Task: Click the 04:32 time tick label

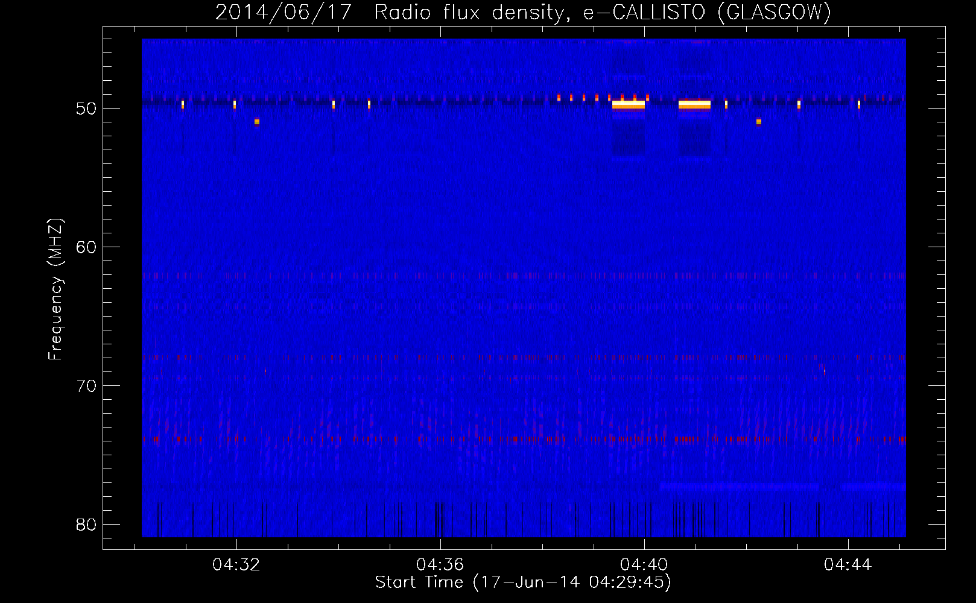Action: 236,565
